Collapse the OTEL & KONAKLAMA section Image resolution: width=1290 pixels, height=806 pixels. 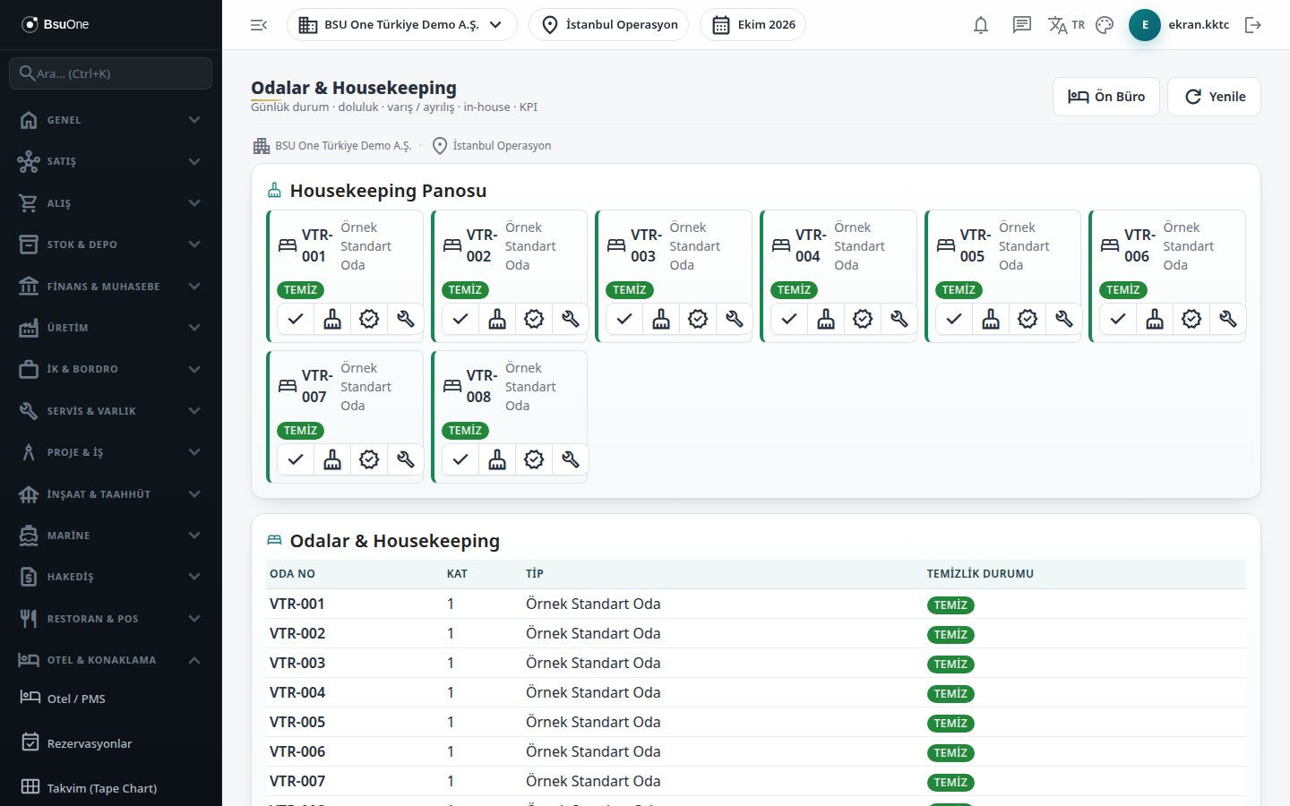pos(111,660)
